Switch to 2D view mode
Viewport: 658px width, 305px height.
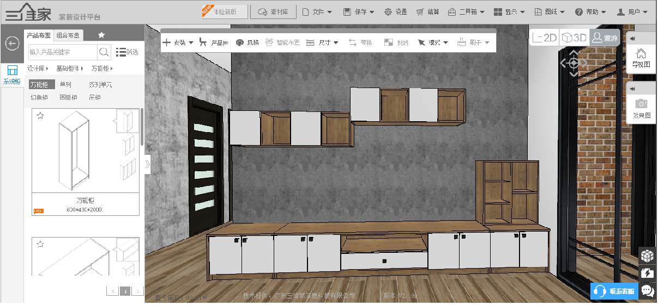(544, 38)
